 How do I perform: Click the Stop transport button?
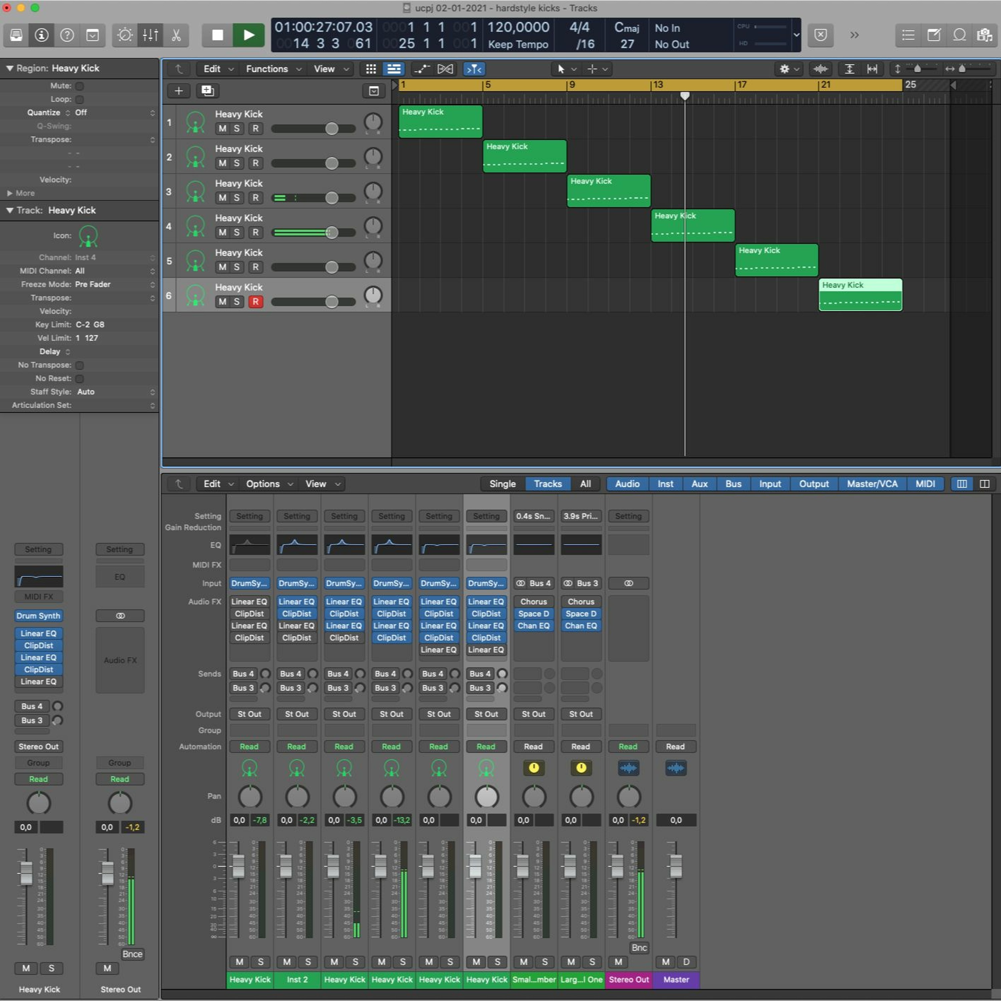click(x=218, y=35)
